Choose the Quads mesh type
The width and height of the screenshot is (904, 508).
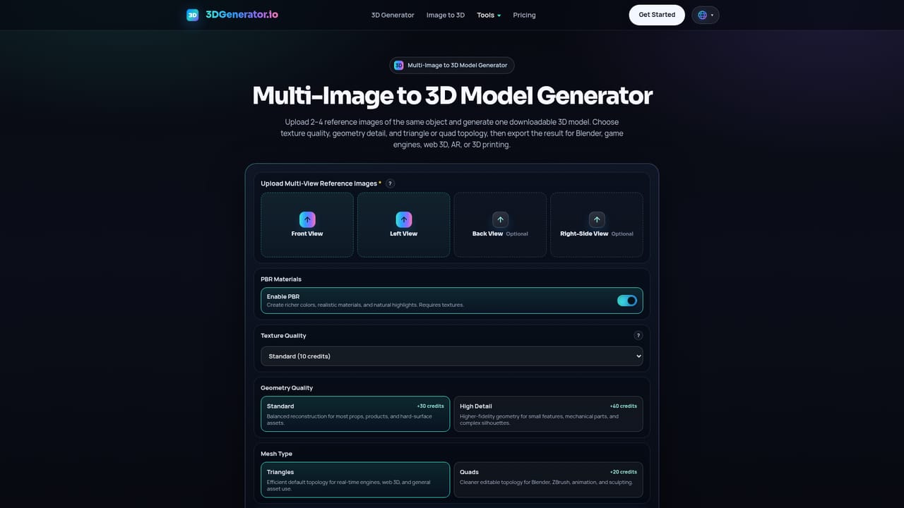pos(548,480)
